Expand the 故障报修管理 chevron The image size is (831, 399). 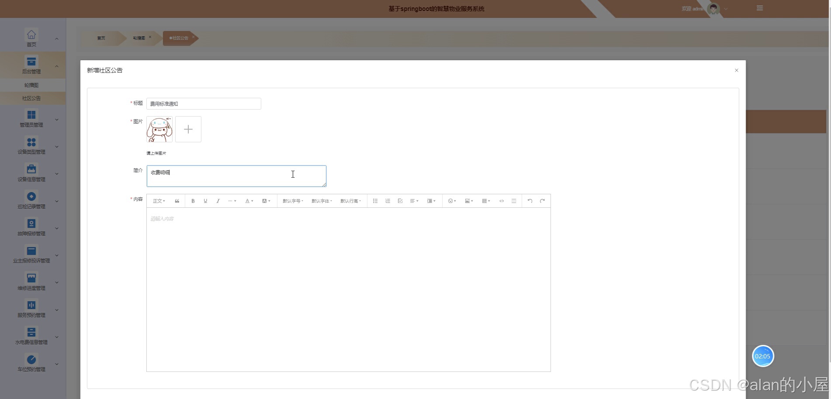(57, 228)
